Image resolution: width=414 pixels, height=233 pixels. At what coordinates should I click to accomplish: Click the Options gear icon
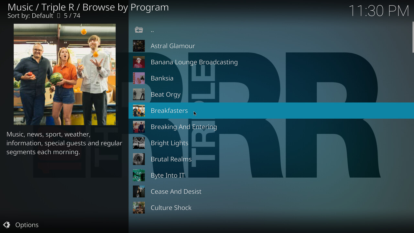tap(6, 225)
